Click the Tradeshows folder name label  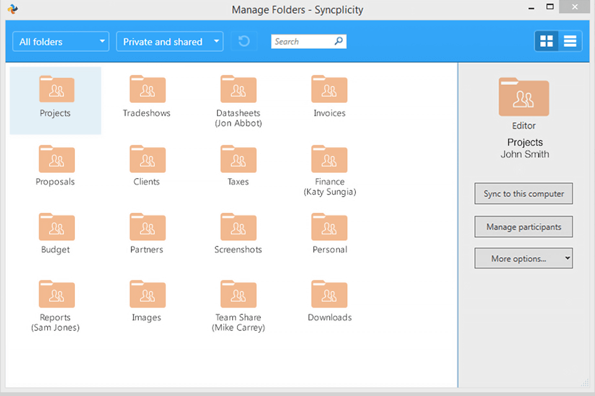[x=146, y=113]
